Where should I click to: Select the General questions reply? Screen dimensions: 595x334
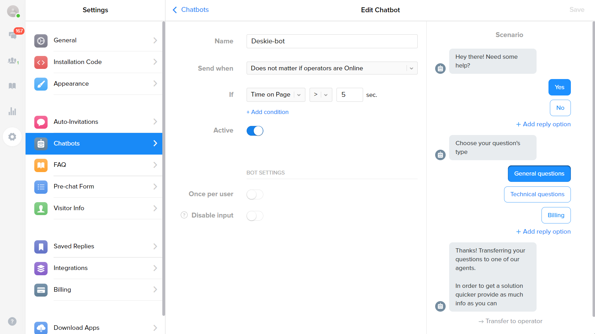click(539, 174)
